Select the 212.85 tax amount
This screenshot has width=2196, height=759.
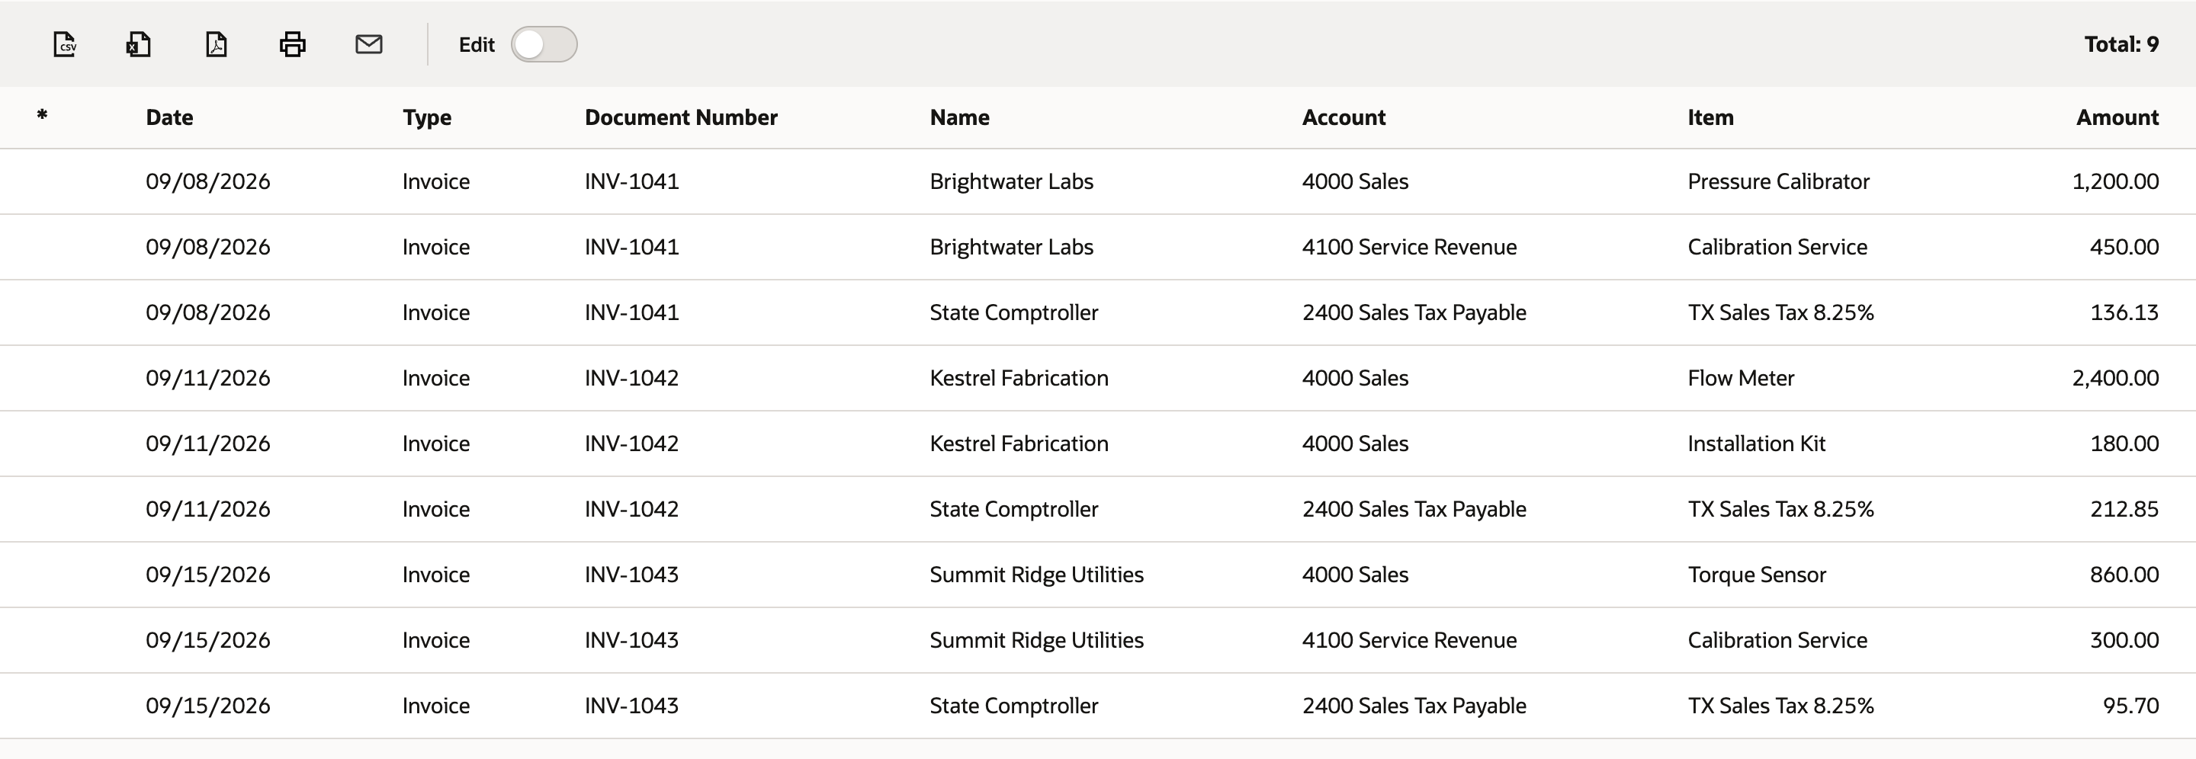pyautogui.click(x=2124, y=509)
